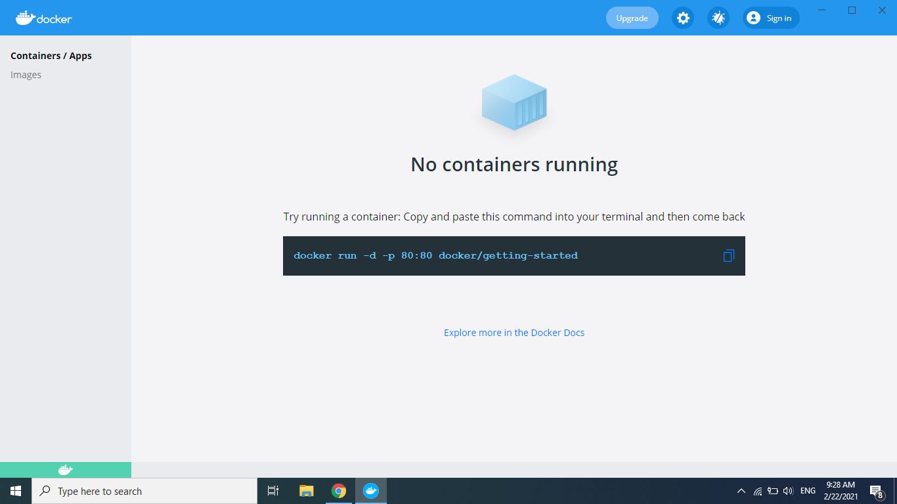Screen dimensions: 897x504
Task: Open the clock showing 9:28 AM
Action: tap(841, 491)
